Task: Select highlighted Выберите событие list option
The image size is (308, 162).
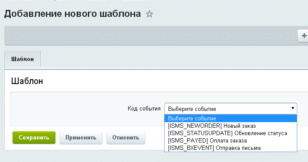Action: pyautogui.click(x=230, y=119)
